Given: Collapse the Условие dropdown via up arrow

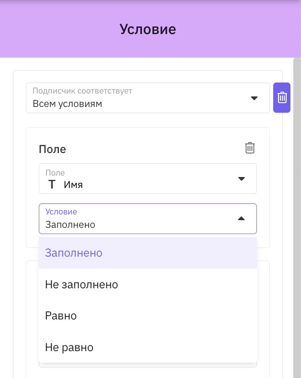Looking at the screenshot, I should [x=241, y=218].
